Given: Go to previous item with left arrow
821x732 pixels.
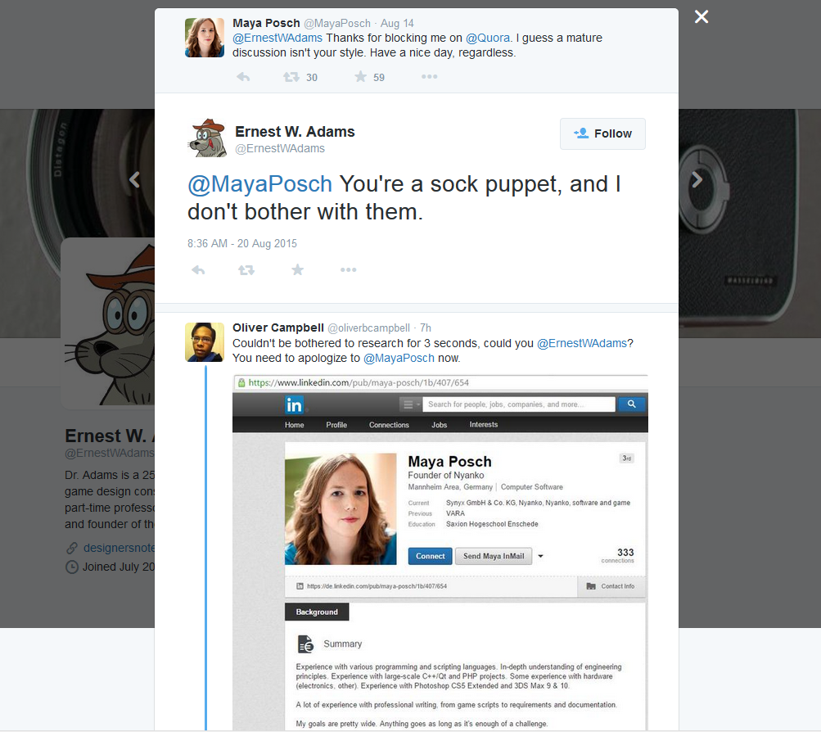Looking at the screenshot, I should click(135, 179).
